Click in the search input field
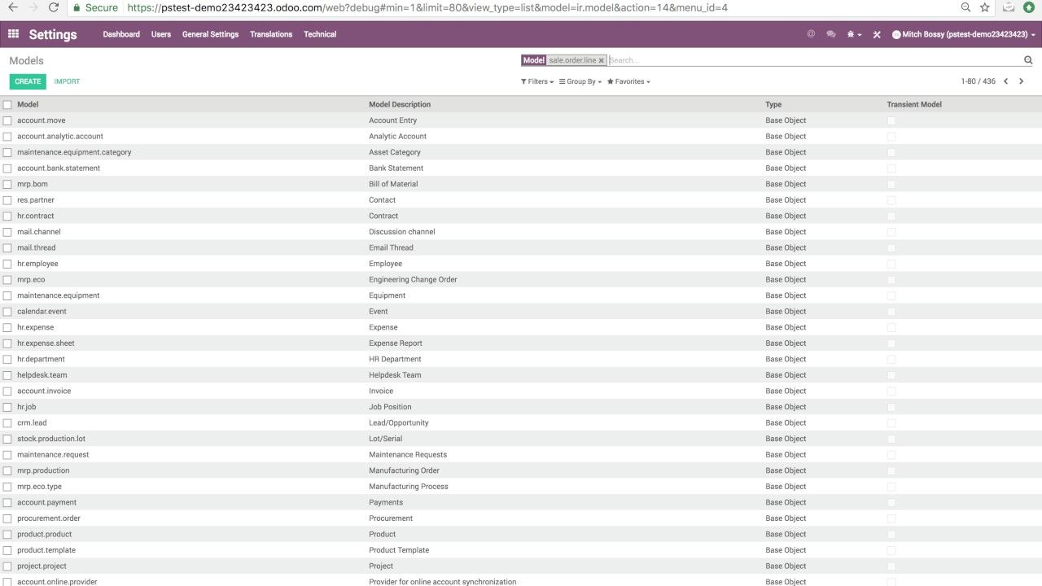1042x586 pixels. tap(814, 60)
